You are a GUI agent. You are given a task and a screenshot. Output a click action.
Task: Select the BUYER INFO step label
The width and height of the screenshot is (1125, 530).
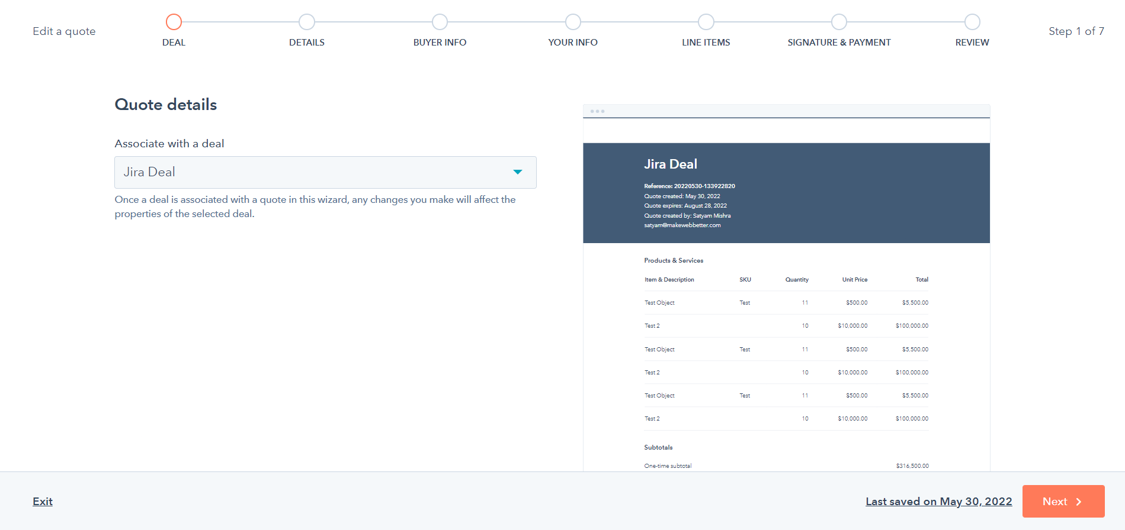440,43
